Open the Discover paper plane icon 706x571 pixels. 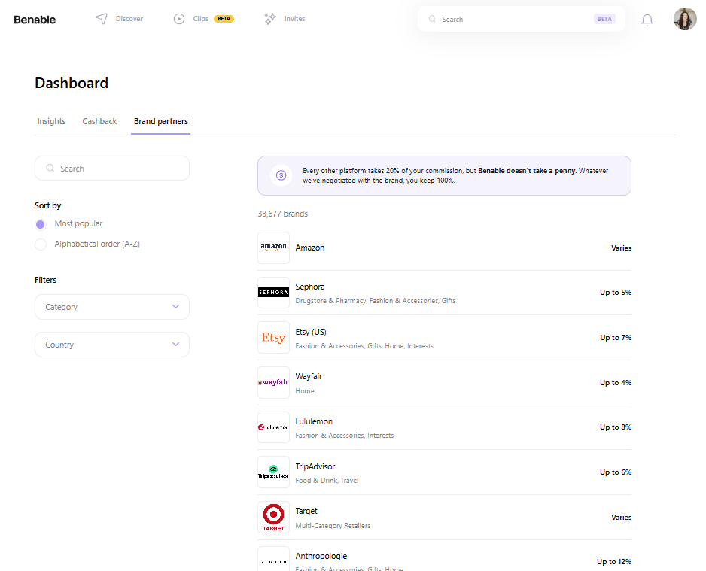[102, 19]
